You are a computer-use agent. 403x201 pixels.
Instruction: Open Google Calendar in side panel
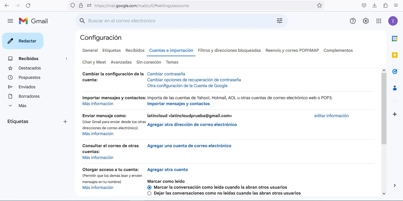pyautogui.click(x=394, y=39)
